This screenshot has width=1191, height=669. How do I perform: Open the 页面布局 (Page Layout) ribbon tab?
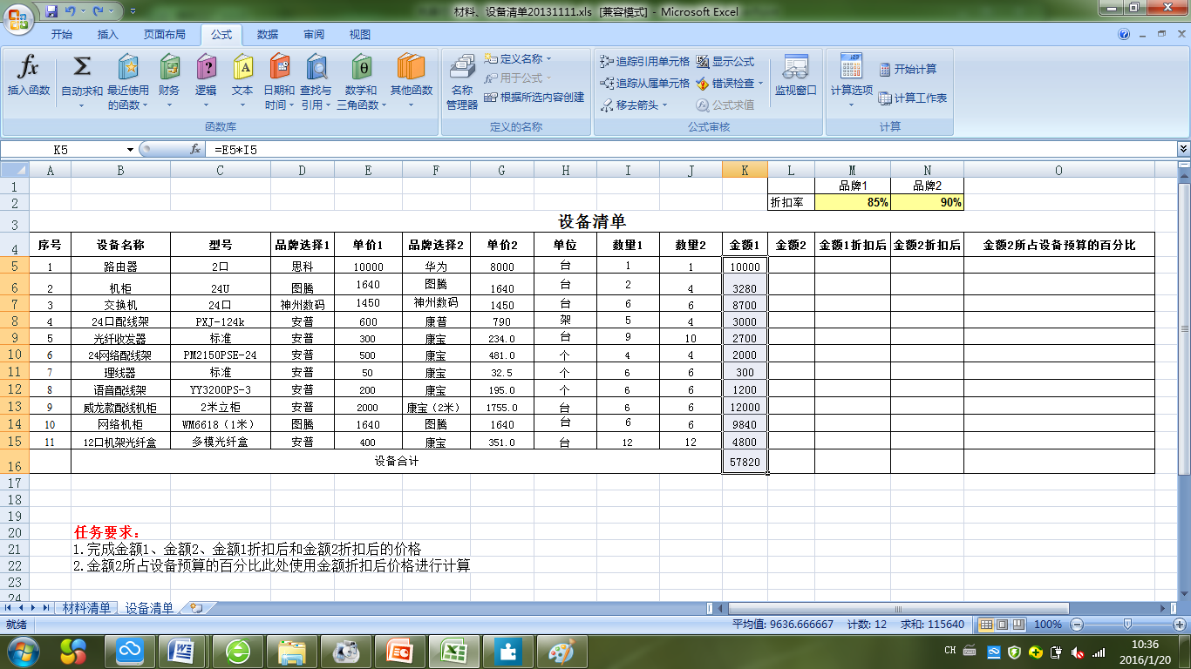(x=164, y=35)
